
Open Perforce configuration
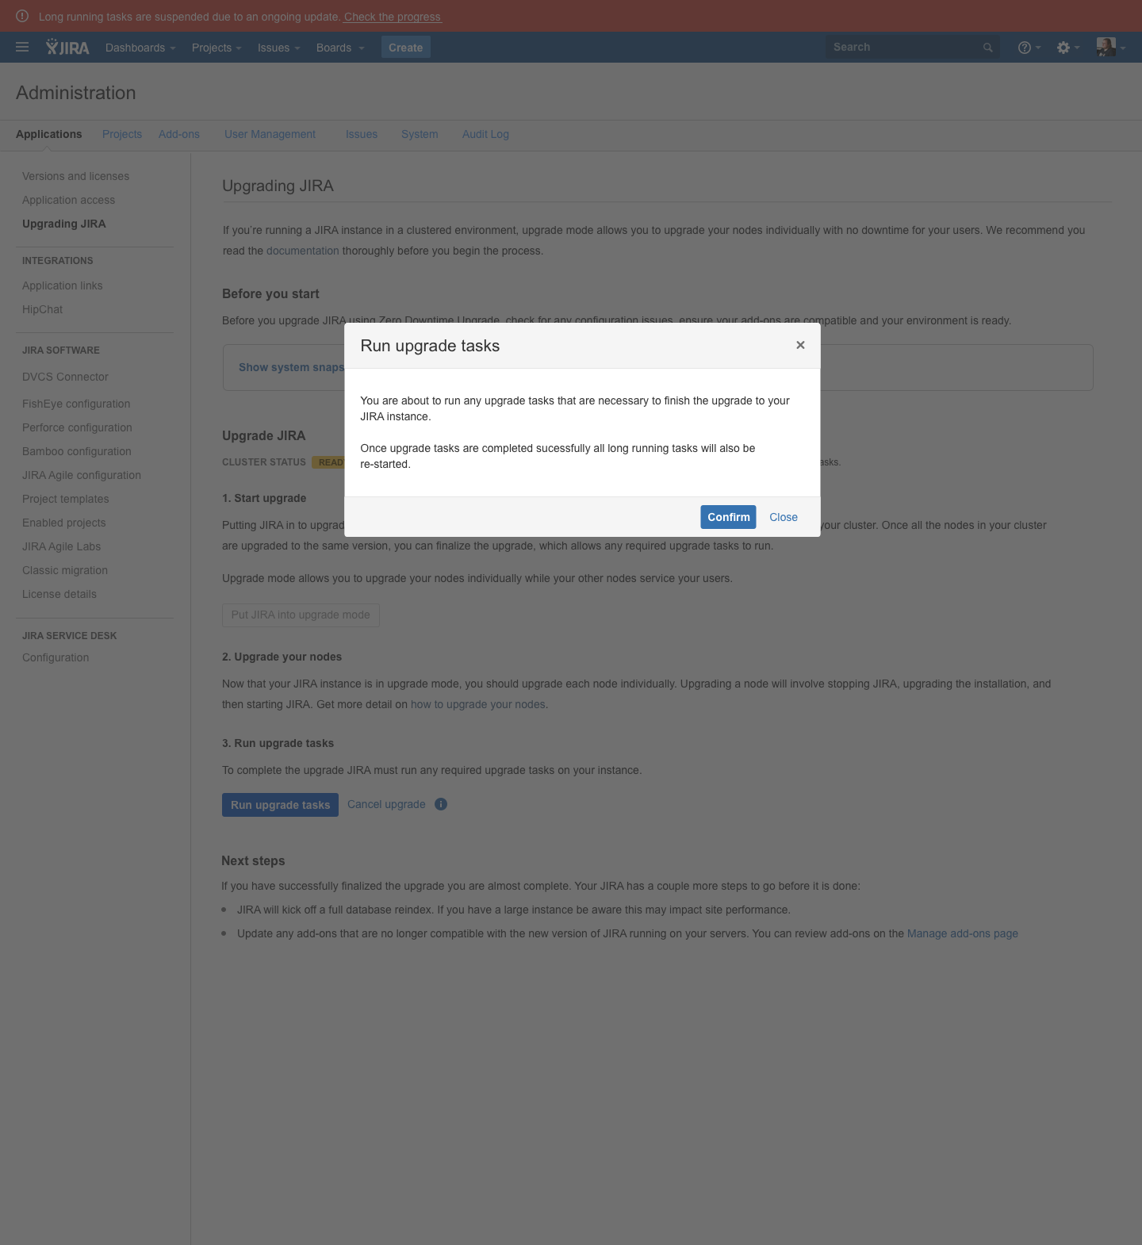coord(78,427)
